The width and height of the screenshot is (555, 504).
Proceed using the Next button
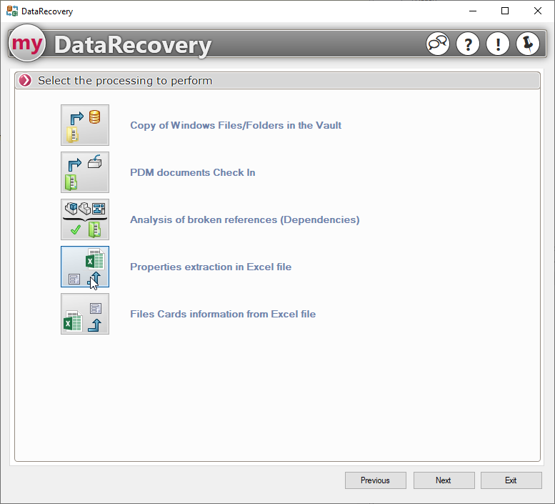444,480
